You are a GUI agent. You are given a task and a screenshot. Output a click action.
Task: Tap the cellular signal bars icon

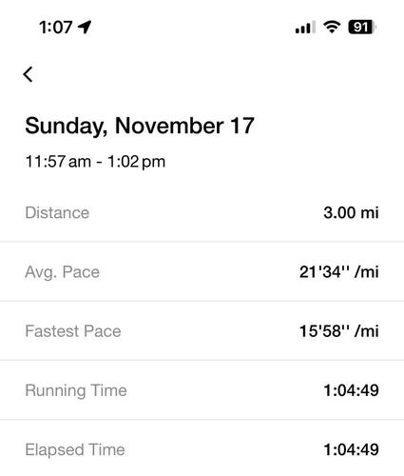coord(305,27)
